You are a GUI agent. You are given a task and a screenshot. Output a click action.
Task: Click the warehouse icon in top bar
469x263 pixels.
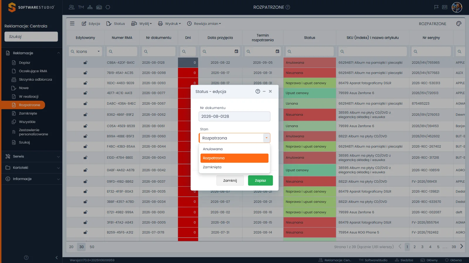(99, 7)
